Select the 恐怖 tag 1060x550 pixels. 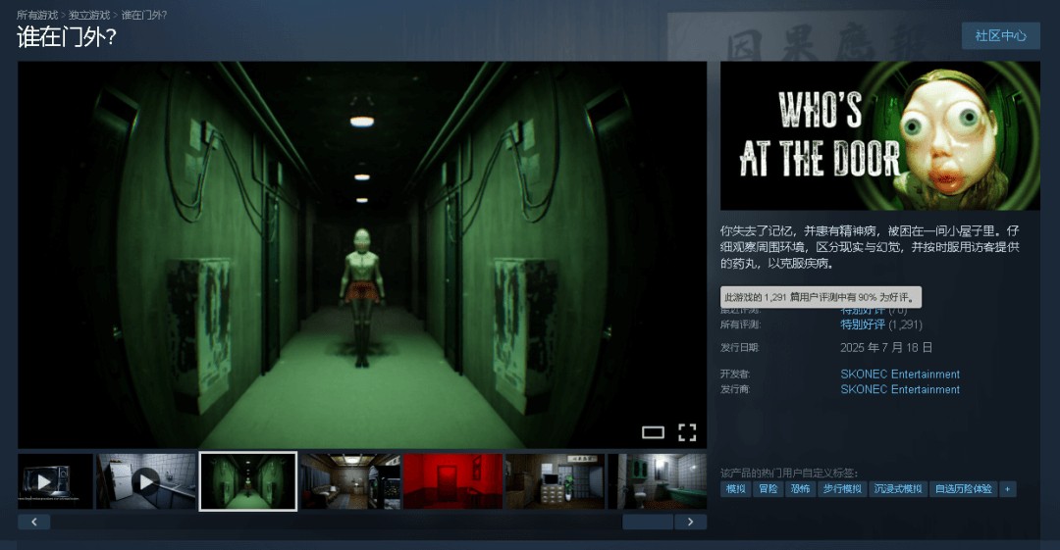coord(800,488)
